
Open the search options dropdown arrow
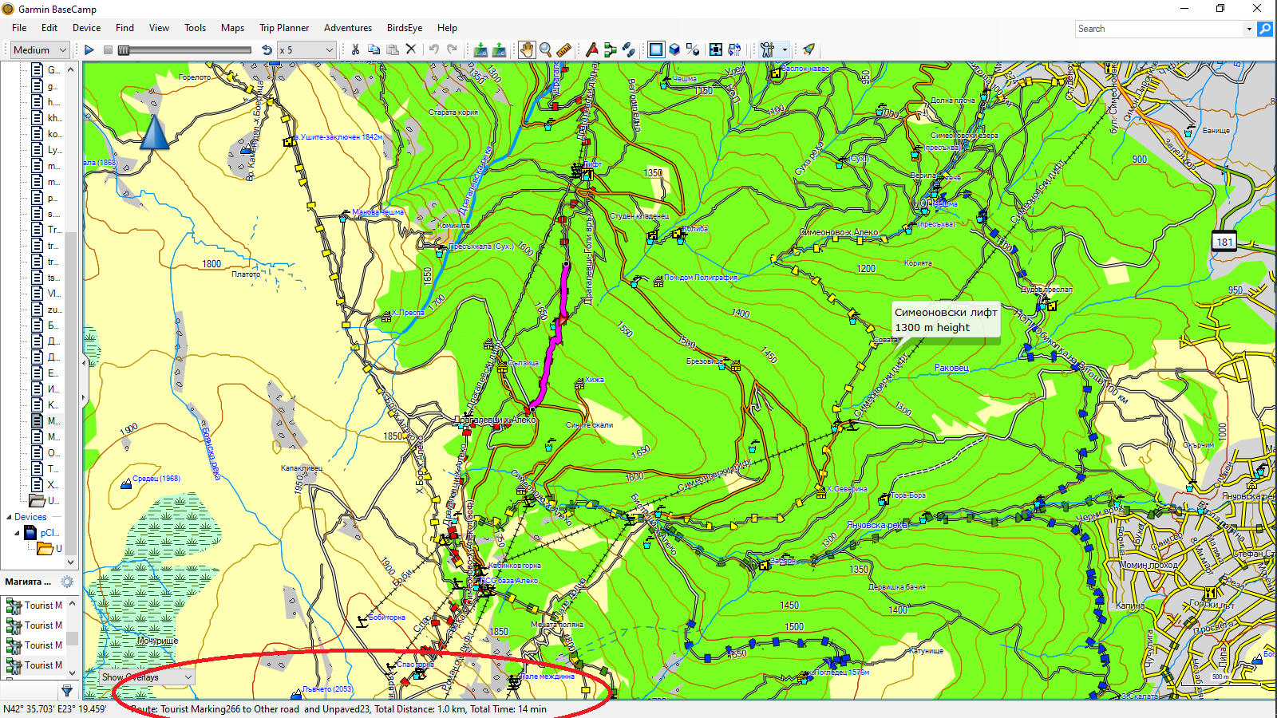pyautogui.click(x=1249, y=29)
